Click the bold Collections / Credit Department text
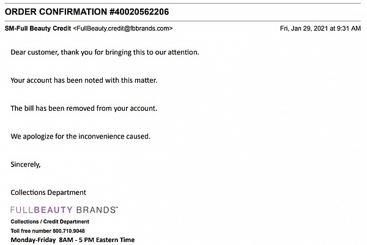Image resolution: width=367 pixels, height=245 pixels. coord(50,222)
